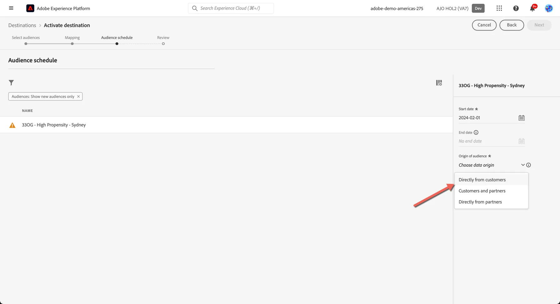Click the warning icon beside 33OG audience
The image size is (560, 304).
pos(12,125)
